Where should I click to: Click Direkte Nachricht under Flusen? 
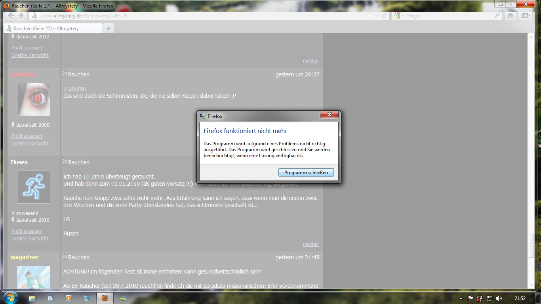click(30, 239)
